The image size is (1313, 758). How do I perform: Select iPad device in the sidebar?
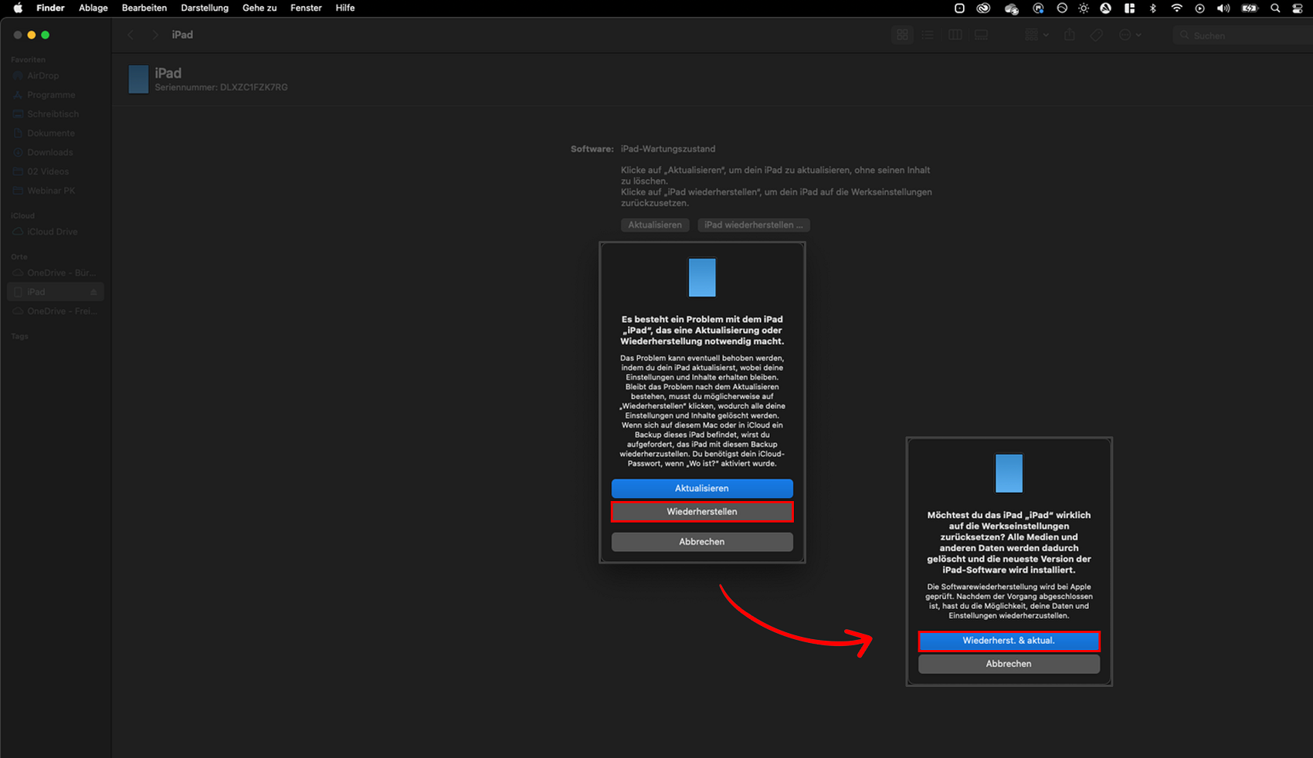click(56, 292)
